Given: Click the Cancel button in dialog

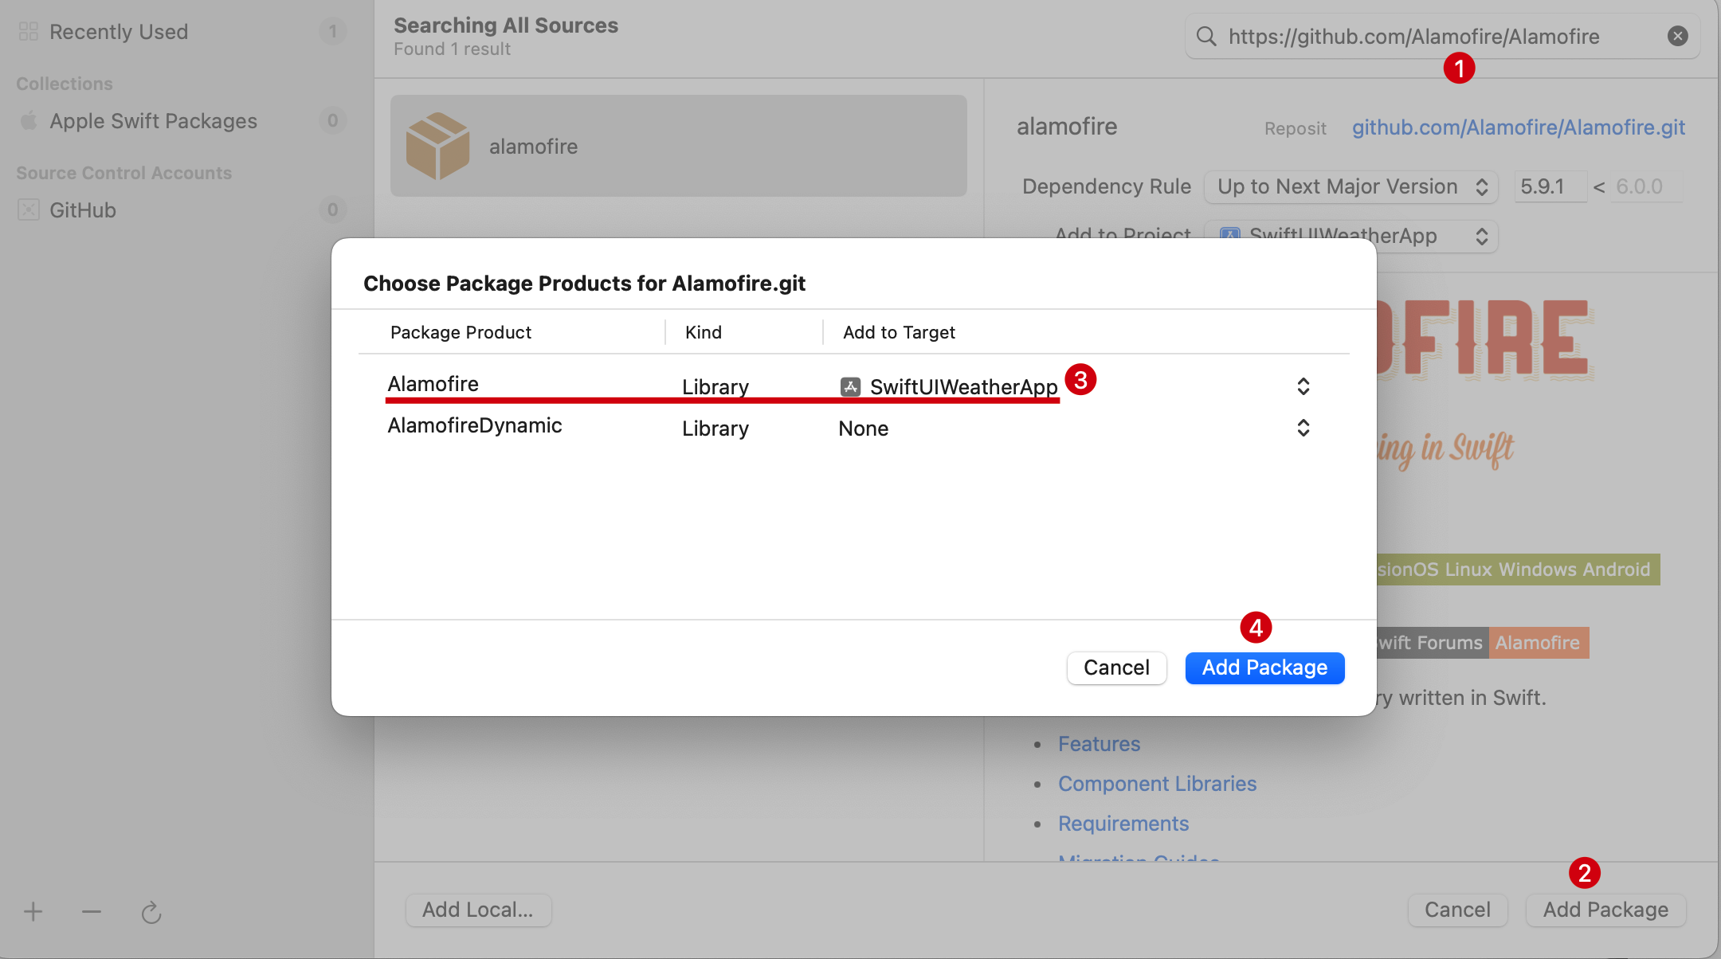Looking at the screenshot, I should [1116, 666].
